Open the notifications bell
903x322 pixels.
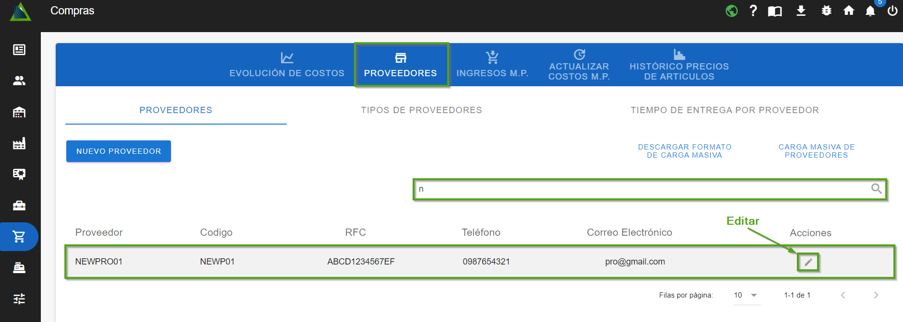tap(870, 11)
